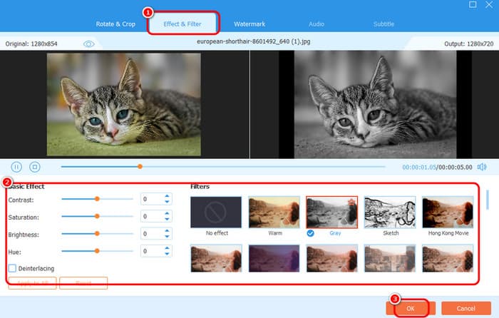Open the Watermark tab
Screen dimensions: 499x318
pyautogui.click(x=249, y=24)
